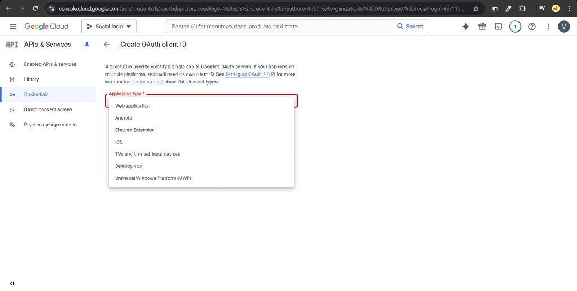This screenshot has width=577, height=291.
Task: Choose Chrome Extension application type
Action: pyautogui.click(x=135, y=130)
